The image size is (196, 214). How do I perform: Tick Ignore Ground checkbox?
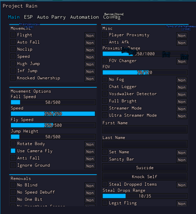coord(13,165)
